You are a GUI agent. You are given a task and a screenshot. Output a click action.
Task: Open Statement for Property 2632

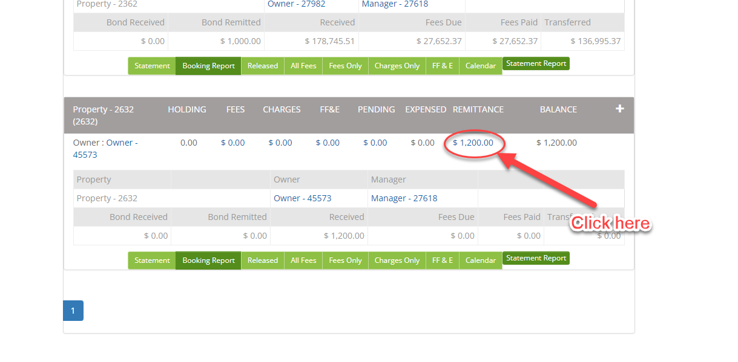click(x=152, y=260)
